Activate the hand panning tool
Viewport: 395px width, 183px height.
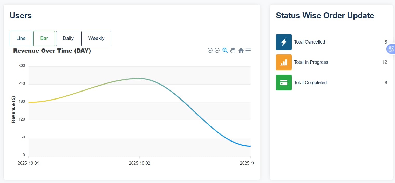(233, 50)
